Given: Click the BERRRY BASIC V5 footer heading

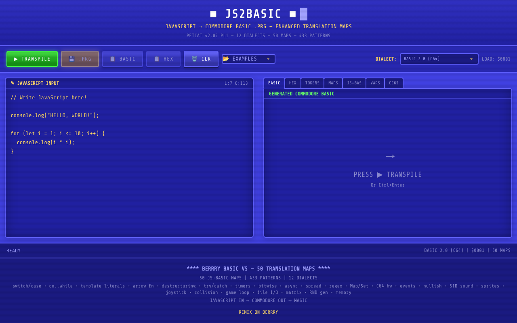Looking at the screenshot, I should pyautogui.click(x=258, y=269).
